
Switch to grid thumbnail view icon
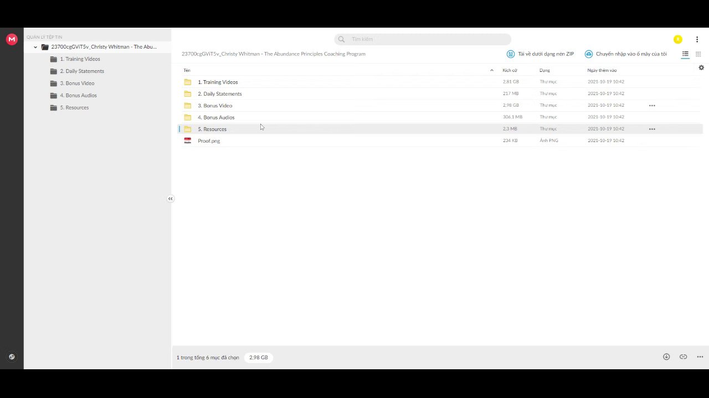pos(698,54)
